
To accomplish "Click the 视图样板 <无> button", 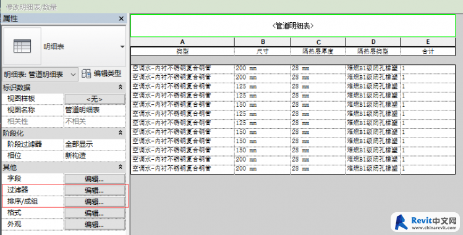I will click(x=95, y=99).
